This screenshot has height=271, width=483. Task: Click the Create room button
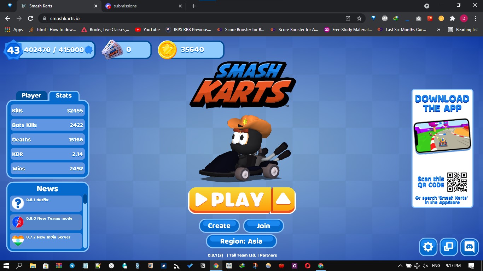[x=219, y=226]
